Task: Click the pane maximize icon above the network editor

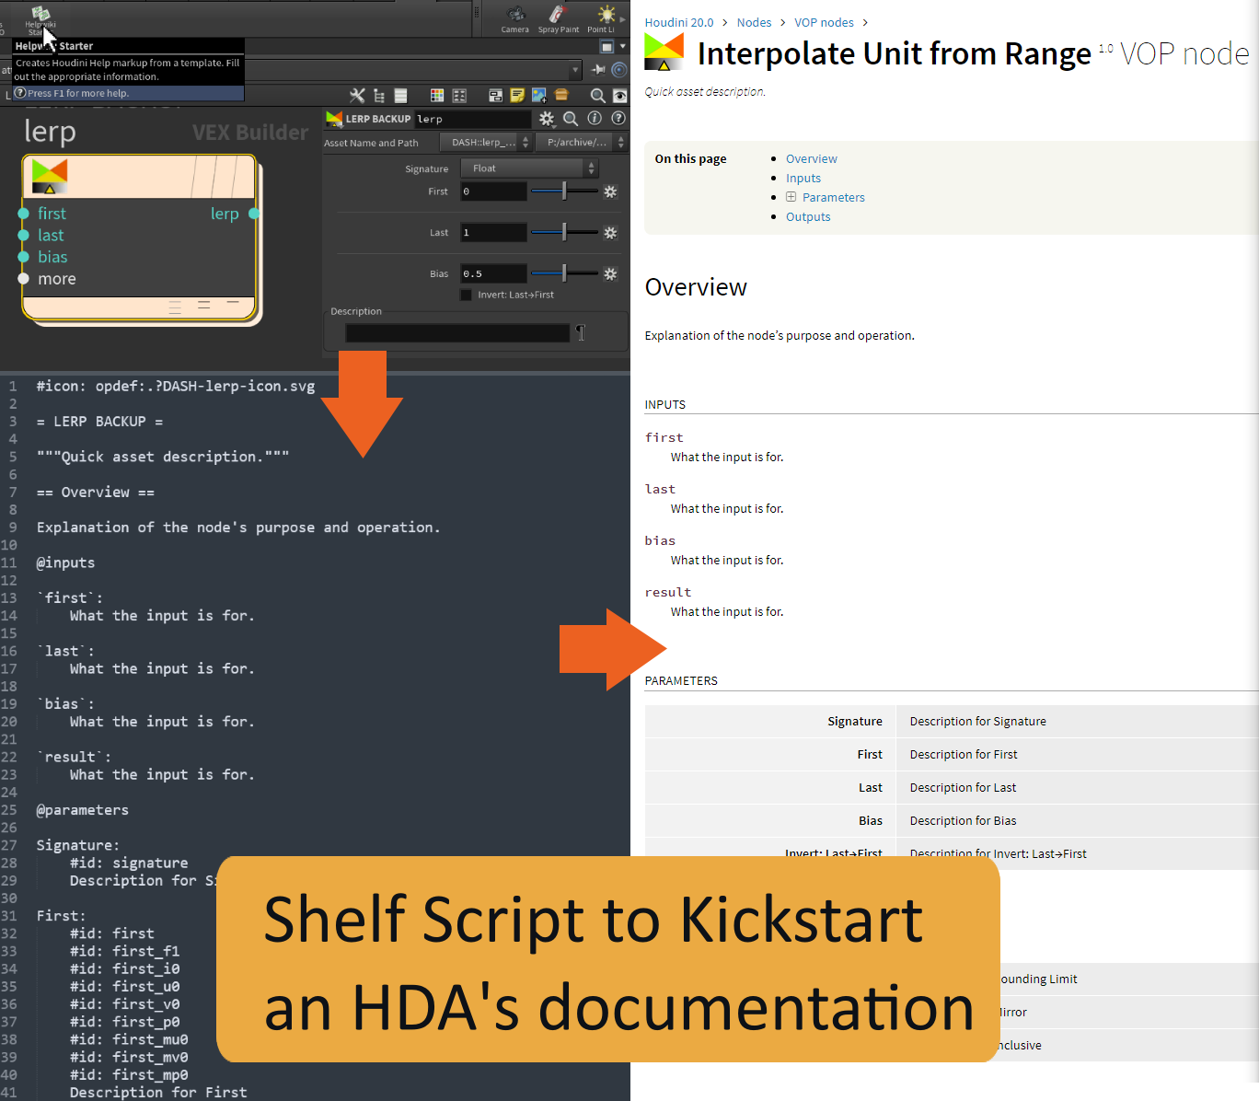Action: coord(606,46)
